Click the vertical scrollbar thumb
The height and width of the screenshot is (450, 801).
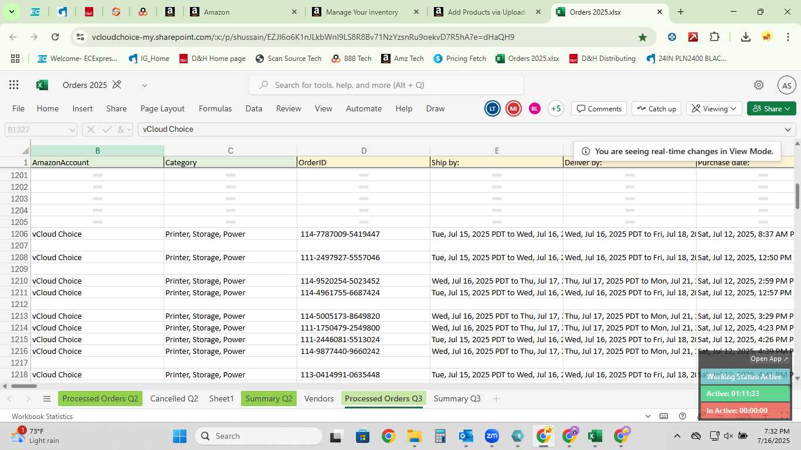(797, 196)
